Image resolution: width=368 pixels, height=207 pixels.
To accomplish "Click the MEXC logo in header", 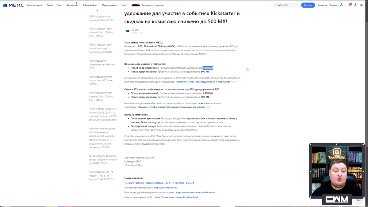I will point(13,5).
